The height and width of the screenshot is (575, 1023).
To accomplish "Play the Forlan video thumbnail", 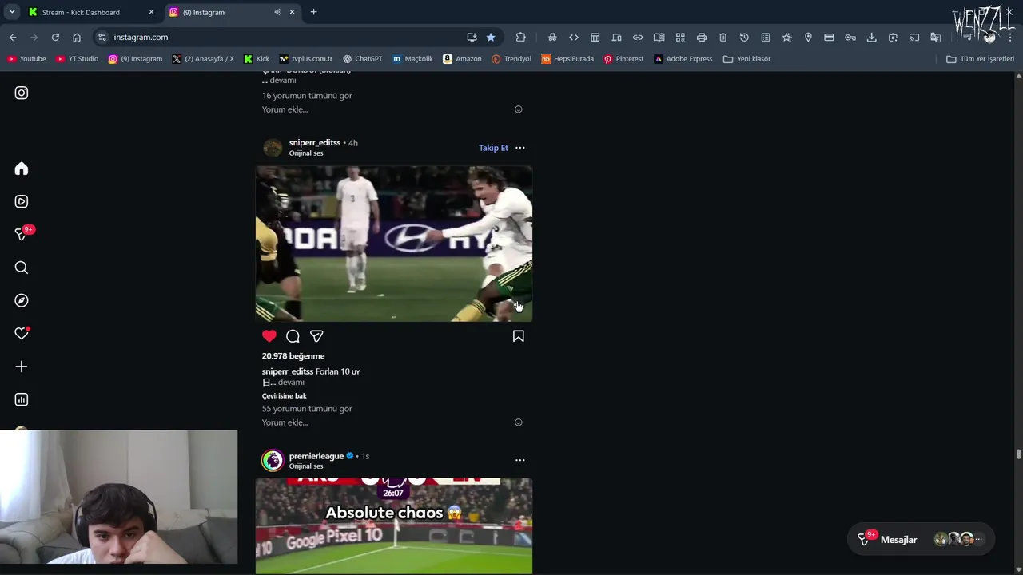I will [393, 244].
